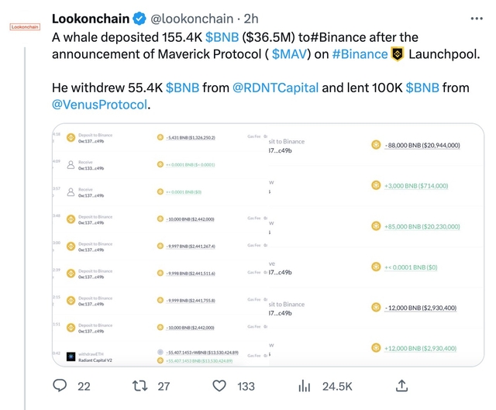Visit the @VenusProtocol mention
The height and width of the screenshot is (410, 496).
click(x=99, y=104)
